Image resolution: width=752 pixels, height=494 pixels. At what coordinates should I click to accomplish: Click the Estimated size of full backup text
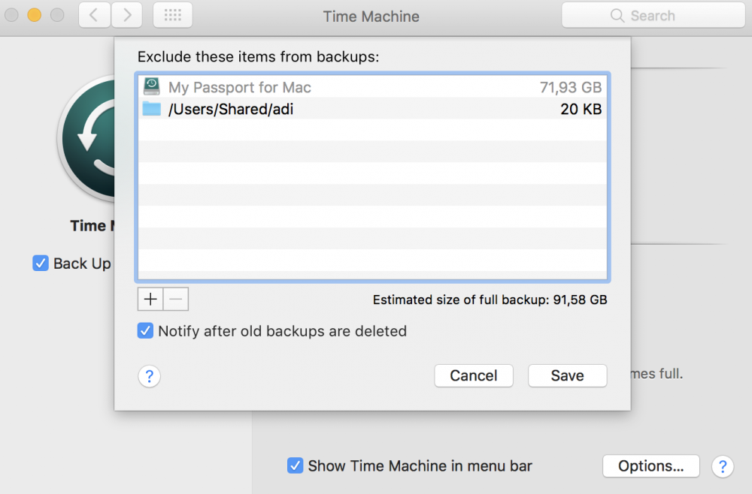tap(490, 300)
